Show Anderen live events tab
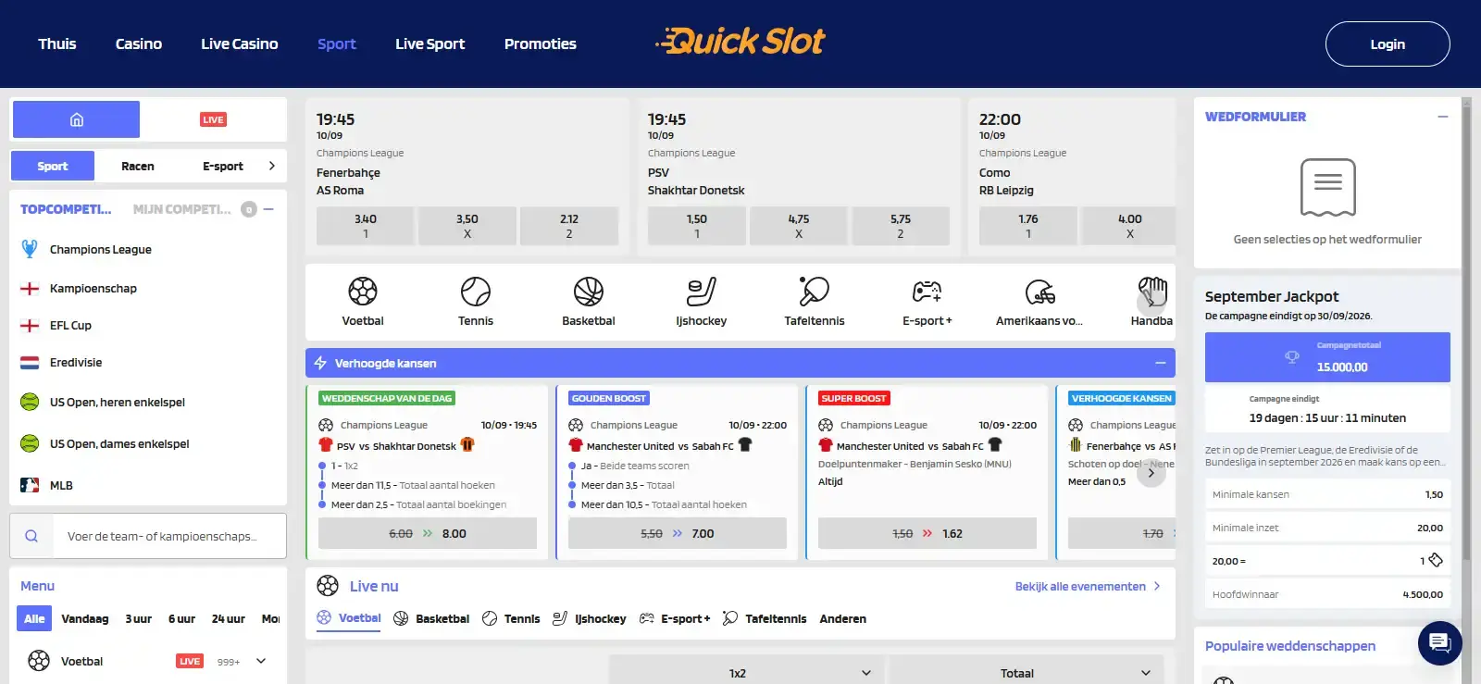Viewport: 1481px width, 684px height. (843, 618)
